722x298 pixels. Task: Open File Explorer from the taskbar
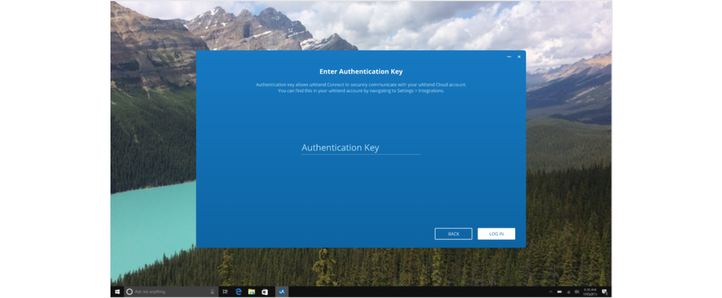point(251,292)
